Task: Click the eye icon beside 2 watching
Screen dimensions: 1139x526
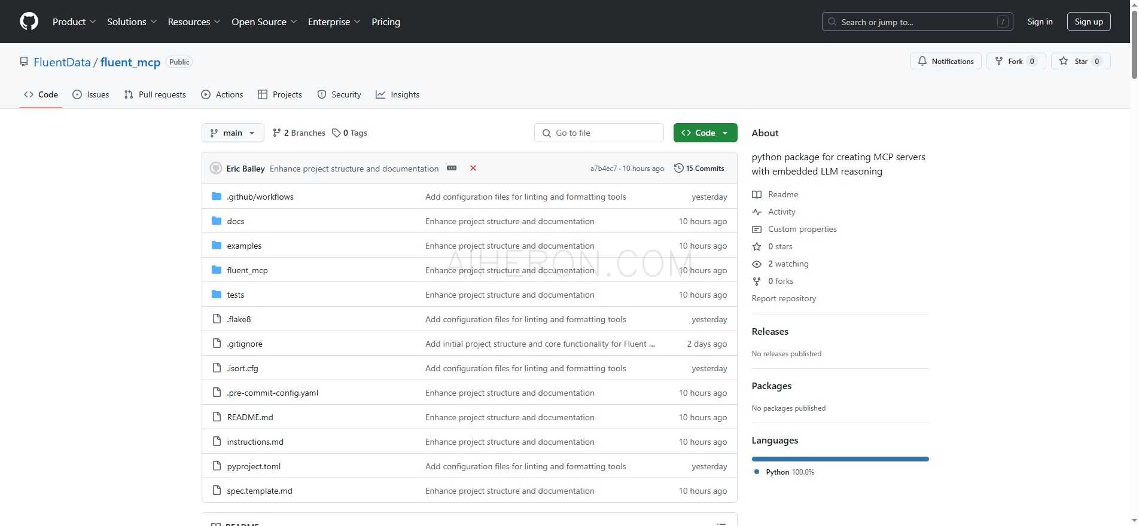Action: [757, 264]
